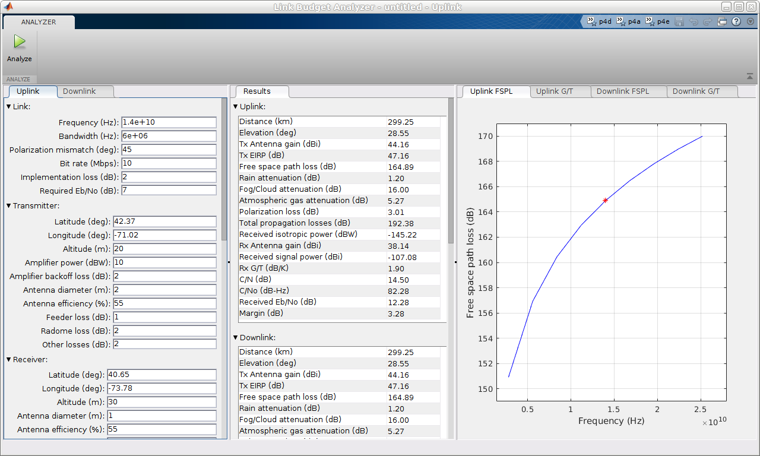Screen dimensions: 760x456
Task: Collapse the Receiver section
Action: click(9, 359)
